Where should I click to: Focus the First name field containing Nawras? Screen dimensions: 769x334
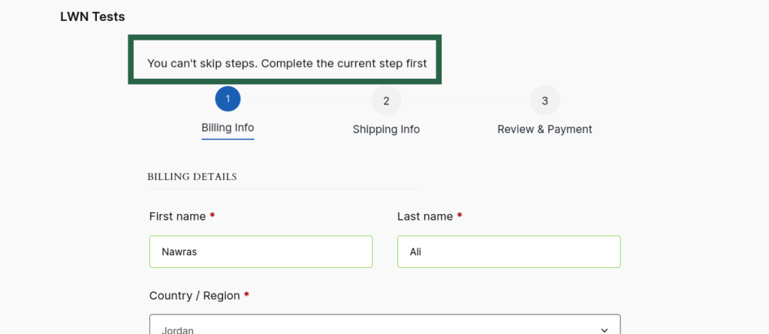click(261, 252)
